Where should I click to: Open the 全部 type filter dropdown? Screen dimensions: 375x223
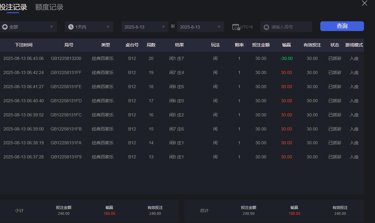tap(28, 27)
